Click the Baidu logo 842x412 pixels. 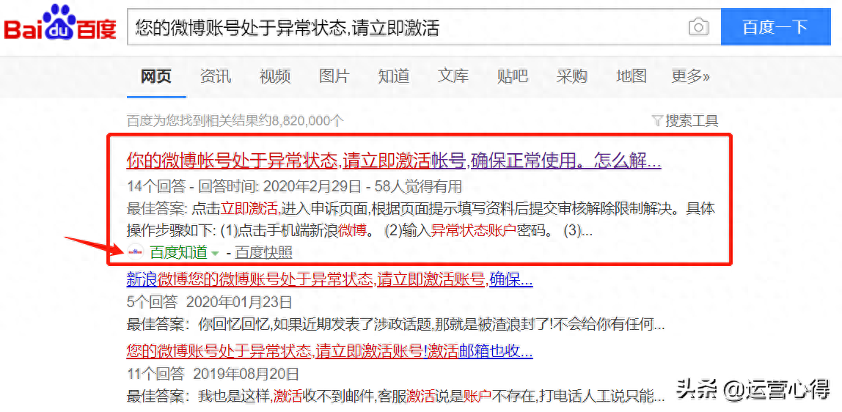click(60, 26)
